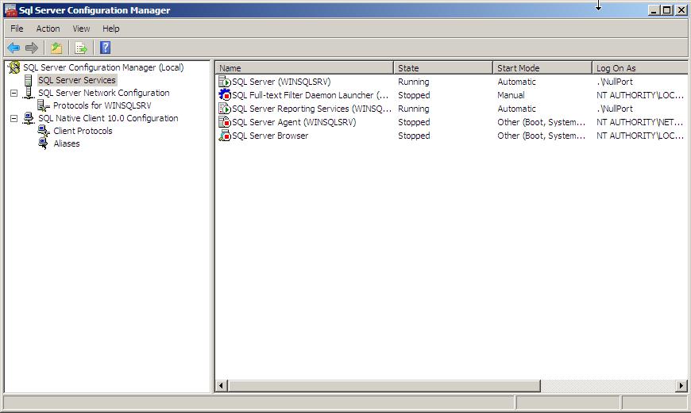
Task: Click the SQL Native Client 10.0 Configuration icon
Action: pos(29,118)
